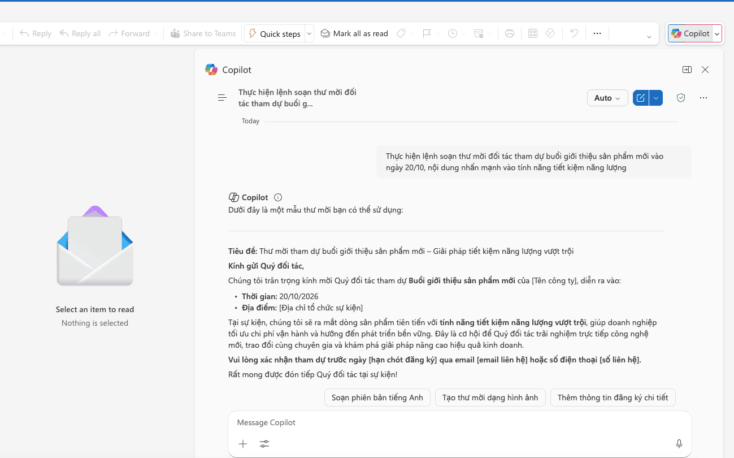The height and width of the screenshot is (458, 734).
Task: Click the Copilot pane expand-to-tab icon
Action: [687, 70]
